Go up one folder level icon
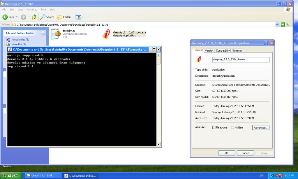Screen dimensions: 298x179 pos(34,17)
